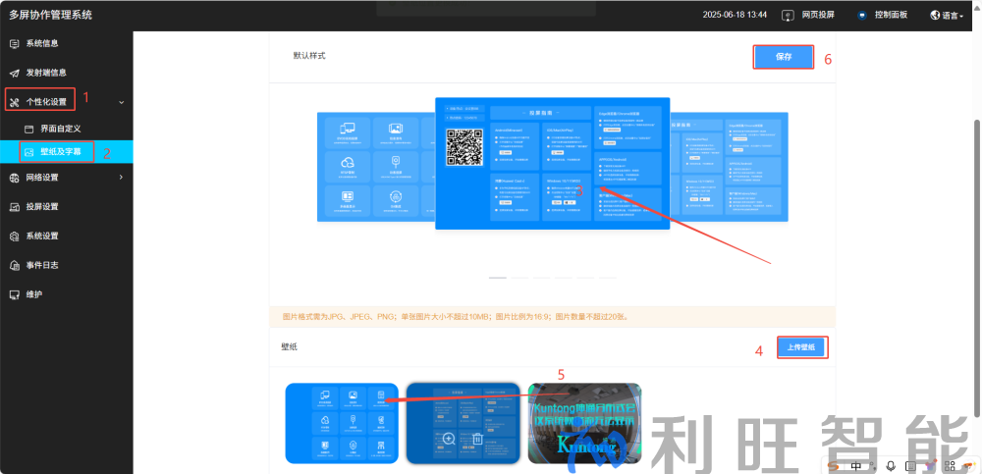Select the Kuntong meeting room wallpaper thumbnail
This screenshot has height=474, width=982.
point(584,423)
